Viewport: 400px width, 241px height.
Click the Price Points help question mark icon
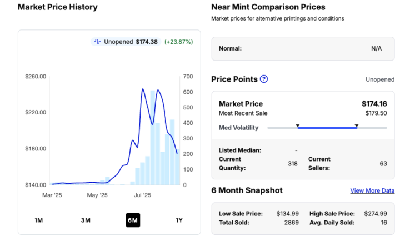coord(264,79)
